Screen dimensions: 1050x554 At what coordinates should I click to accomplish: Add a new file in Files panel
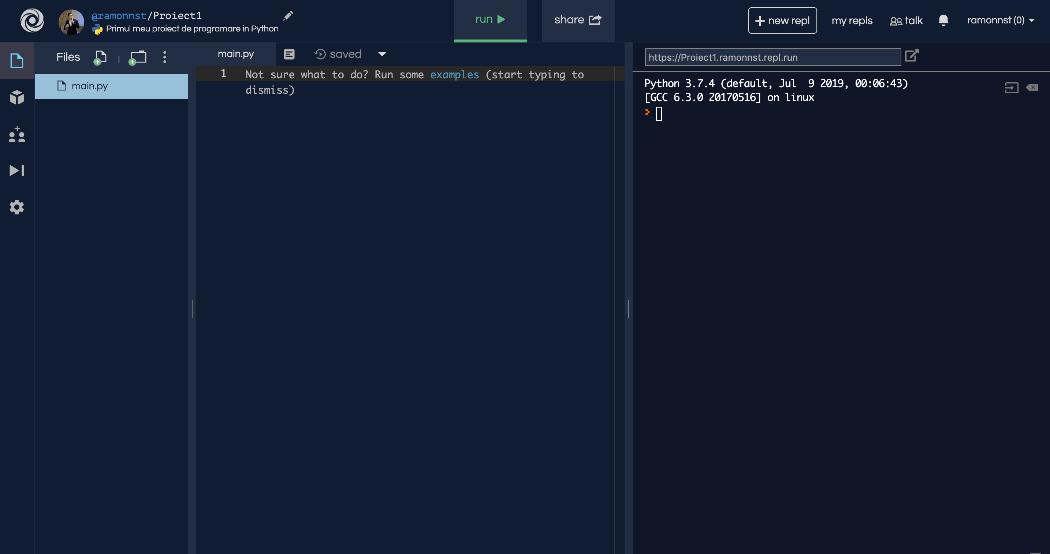100,57
